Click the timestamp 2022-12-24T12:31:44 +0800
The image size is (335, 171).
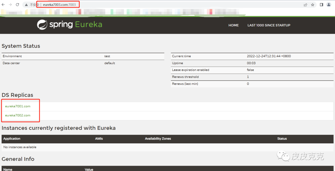coord(269,56)
